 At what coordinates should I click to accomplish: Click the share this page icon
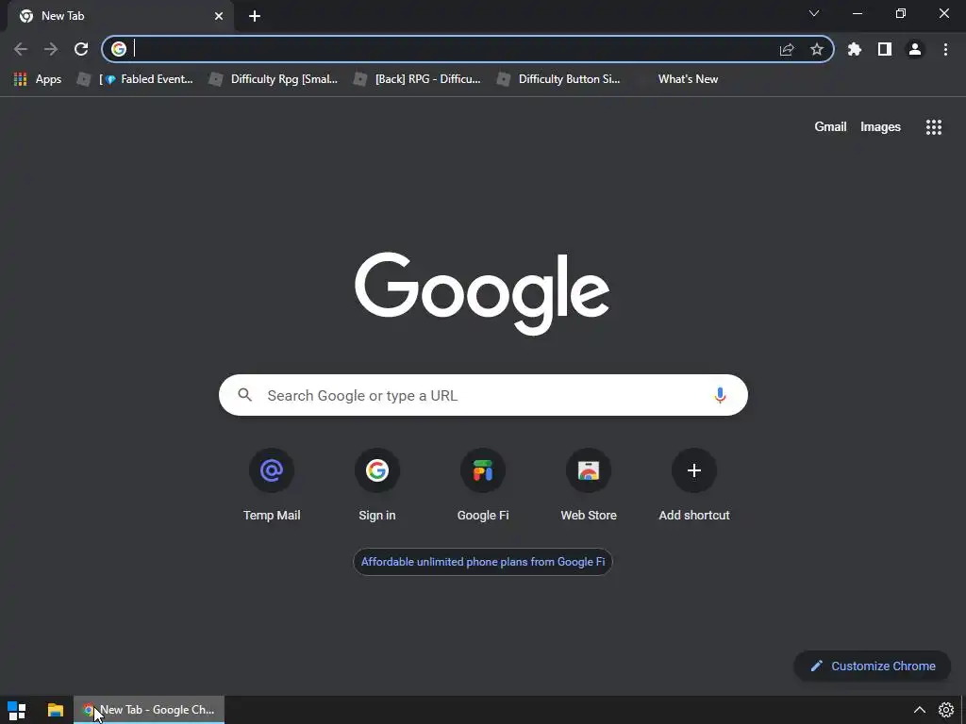787,49
